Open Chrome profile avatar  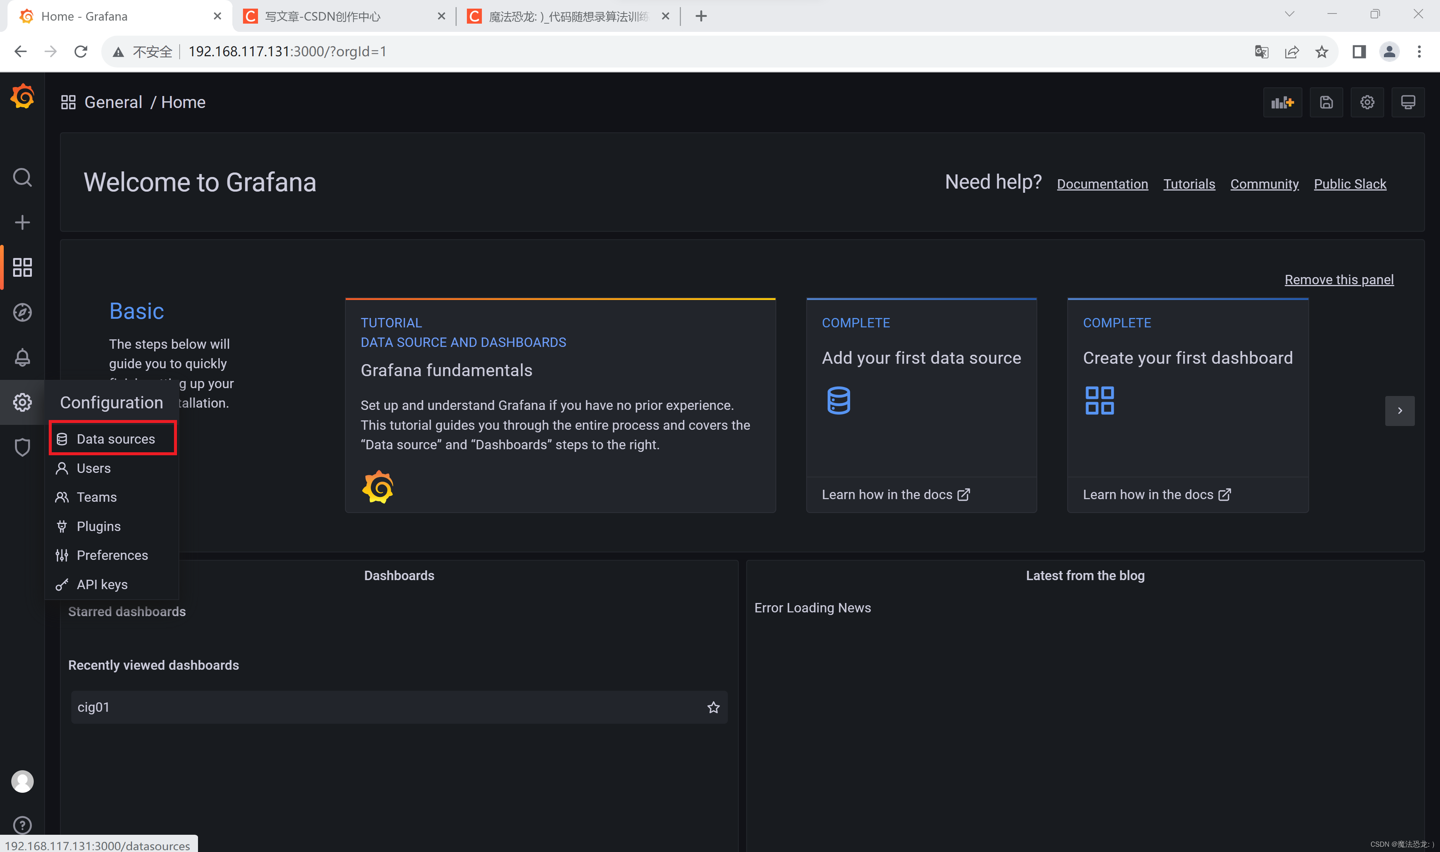[1389, 52]
